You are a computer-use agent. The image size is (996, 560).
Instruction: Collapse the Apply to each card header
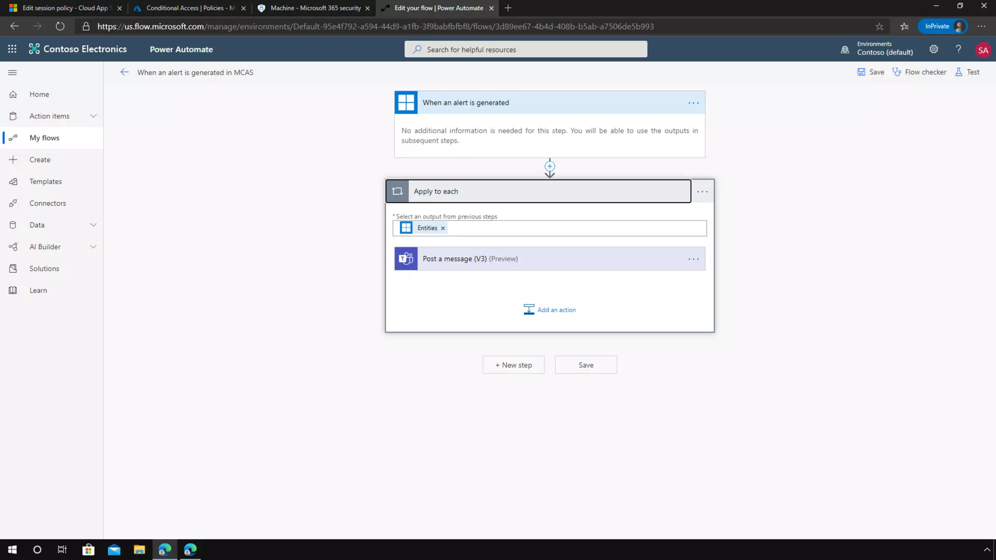point(538,191)
